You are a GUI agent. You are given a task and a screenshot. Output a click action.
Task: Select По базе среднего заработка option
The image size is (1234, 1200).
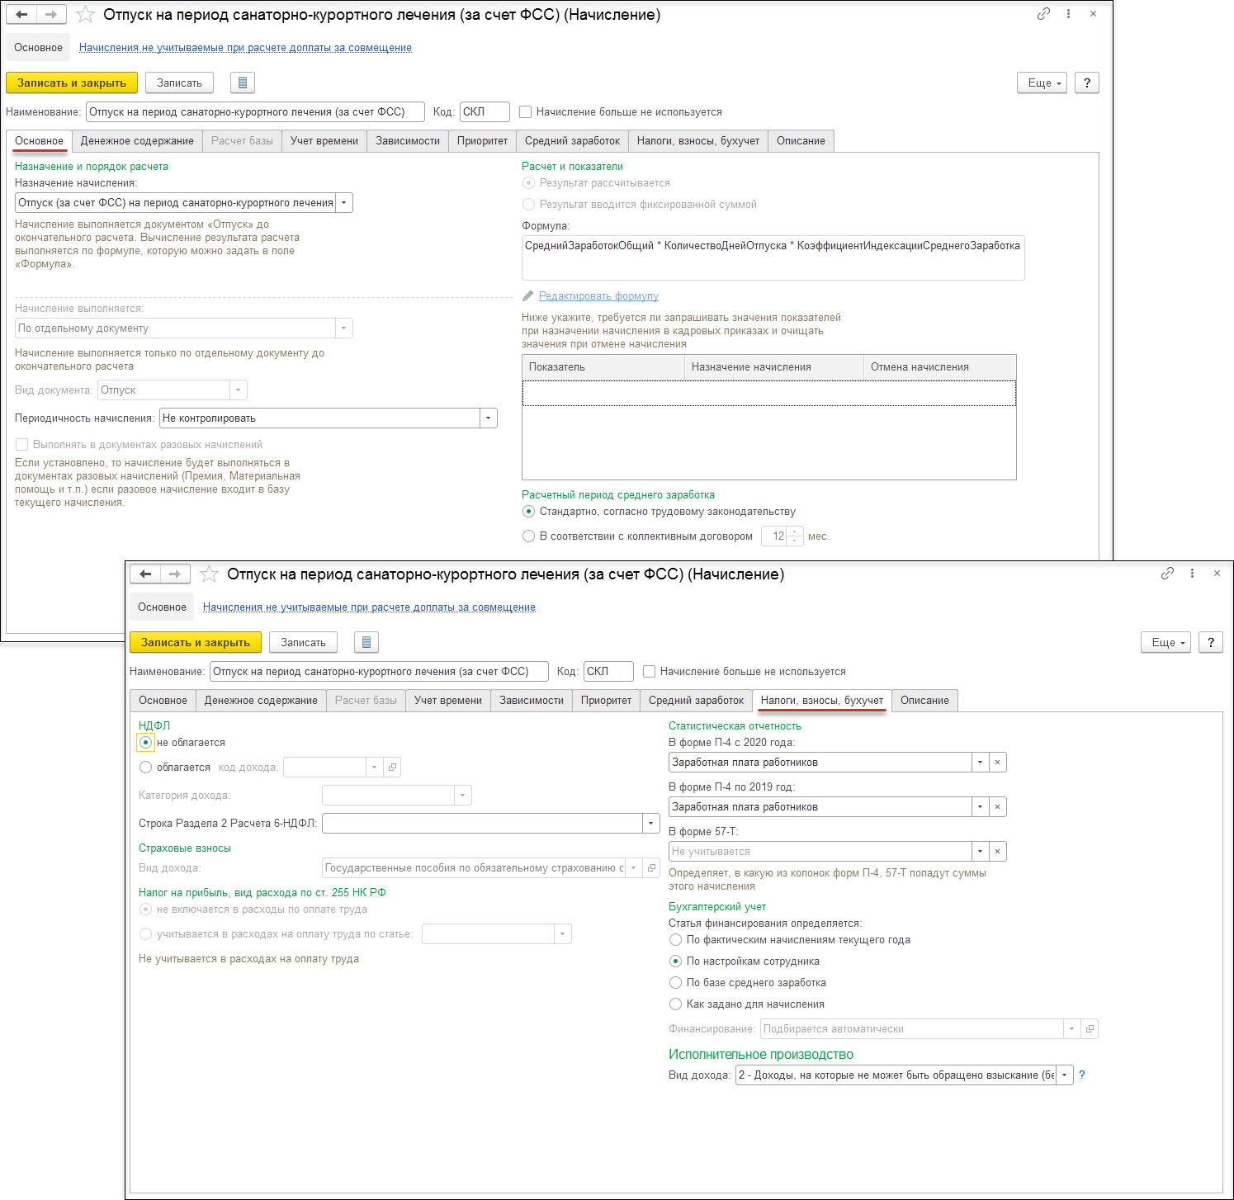[x=675, y=983]
